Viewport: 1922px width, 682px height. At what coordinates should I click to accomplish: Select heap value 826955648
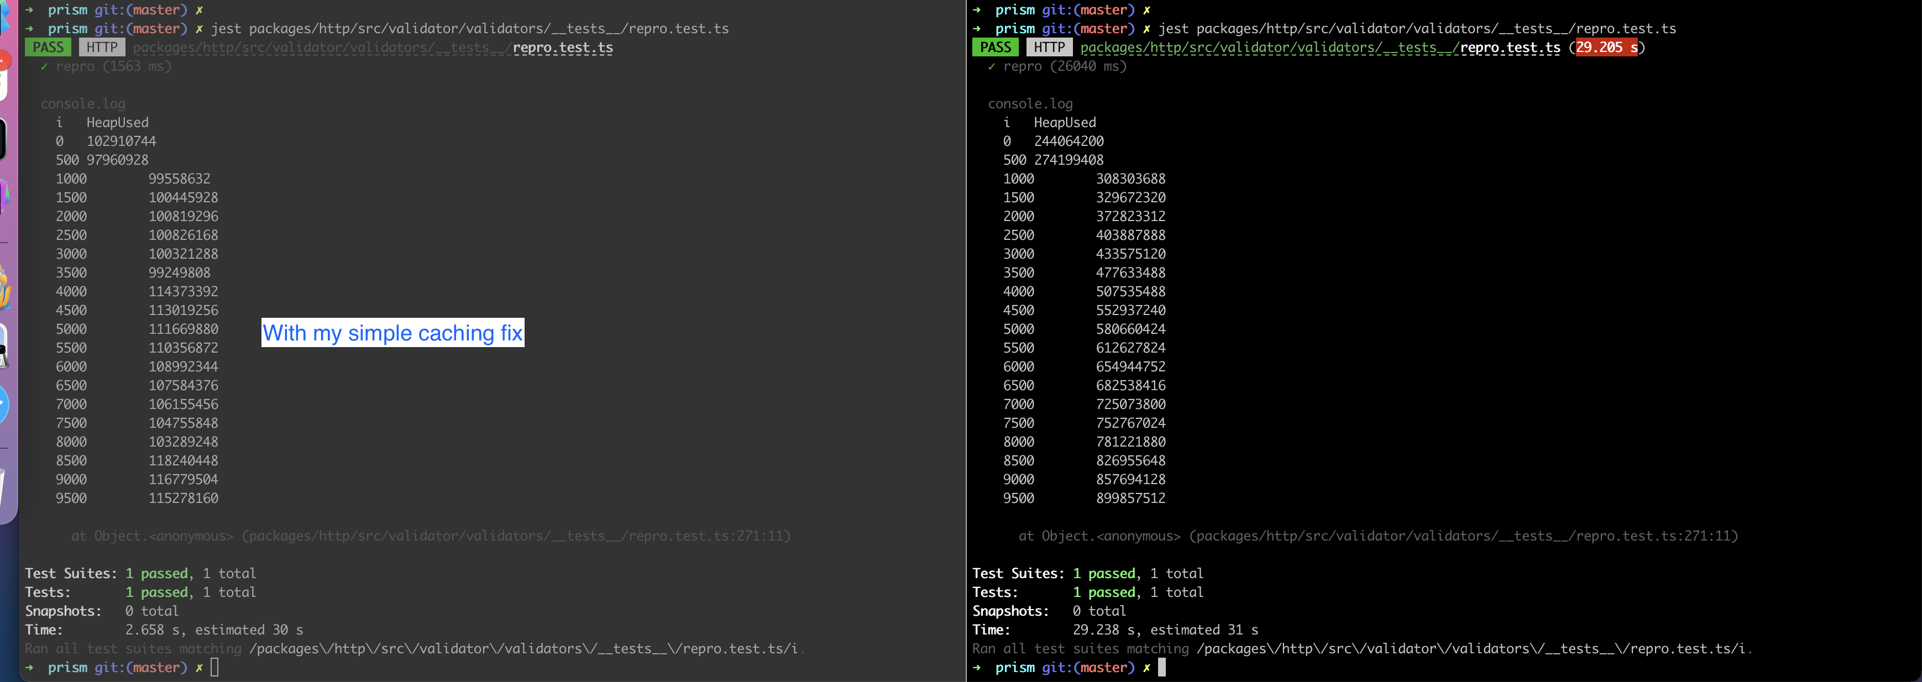(x=1130, y=460)
